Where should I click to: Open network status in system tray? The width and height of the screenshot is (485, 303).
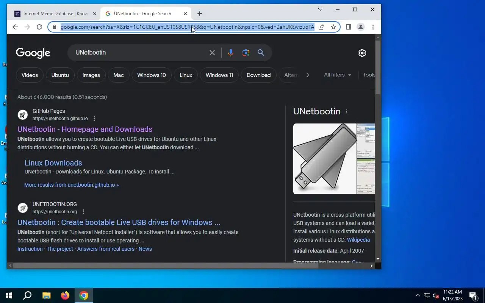427,295
